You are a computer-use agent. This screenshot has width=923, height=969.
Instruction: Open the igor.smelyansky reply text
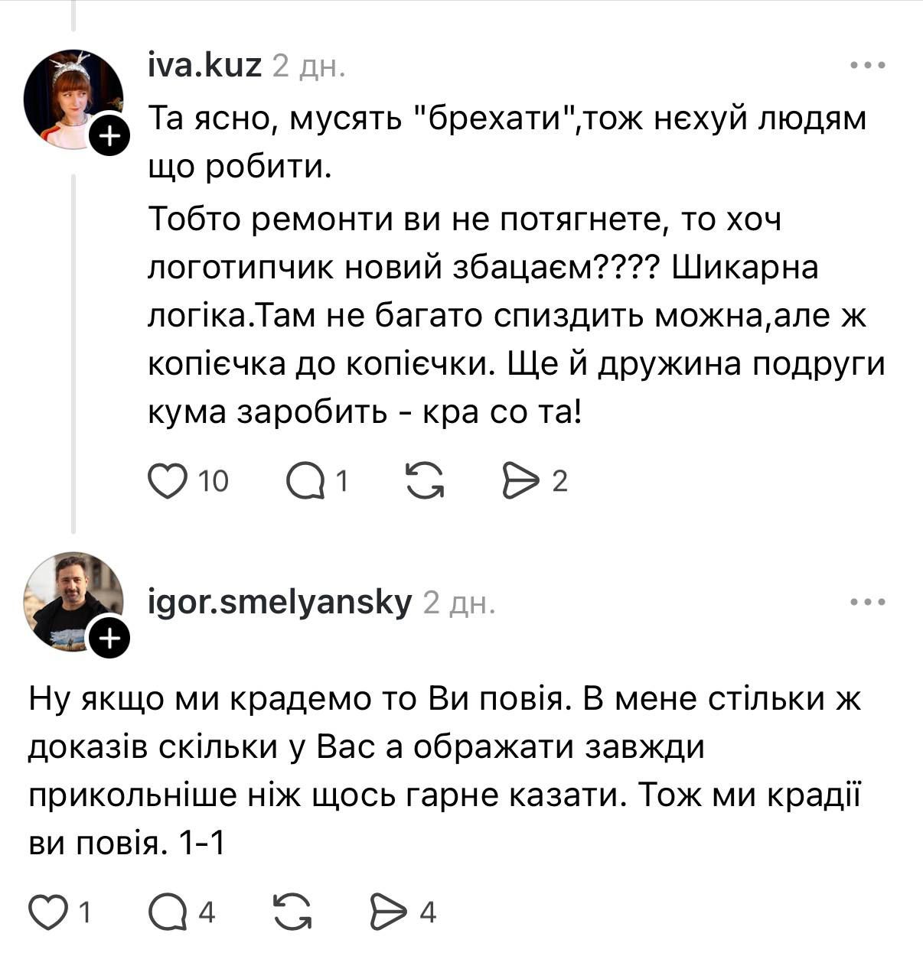[444, 771]
